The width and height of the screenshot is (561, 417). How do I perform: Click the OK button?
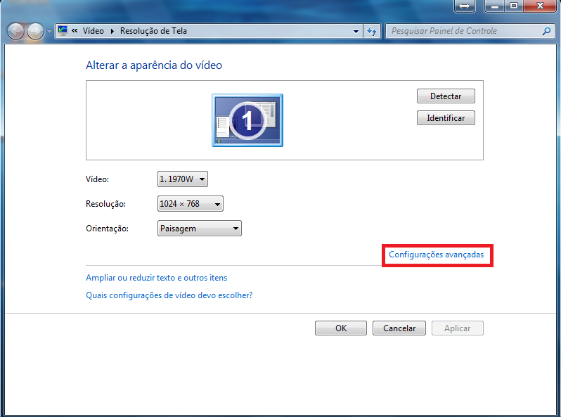(340, 328)
